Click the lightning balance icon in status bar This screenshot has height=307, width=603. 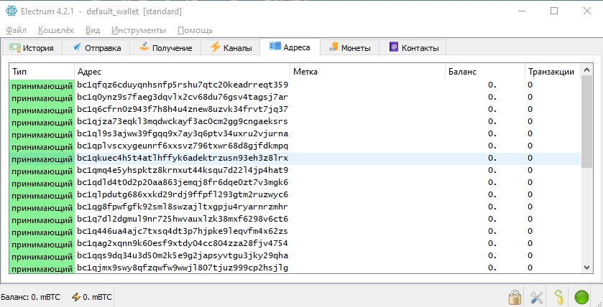[x=76, y=297]
